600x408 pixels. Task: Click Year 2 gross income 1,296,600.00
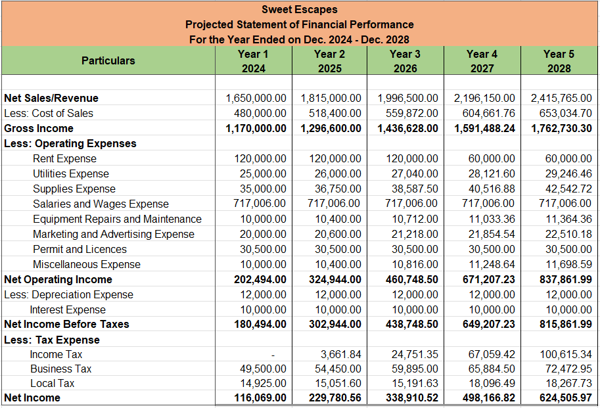[331, 128]
